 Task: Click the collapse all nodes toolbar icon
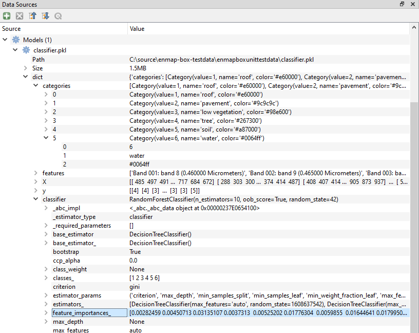pos(32,16)
